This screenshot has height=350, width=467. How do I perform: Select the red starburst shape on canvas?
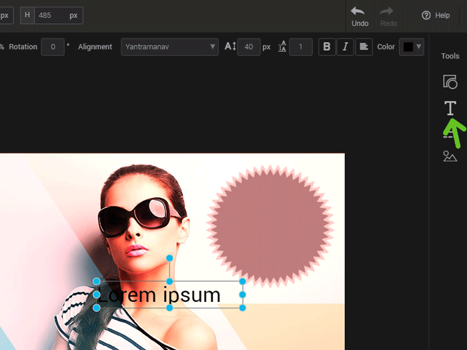[x=270, y=223]
